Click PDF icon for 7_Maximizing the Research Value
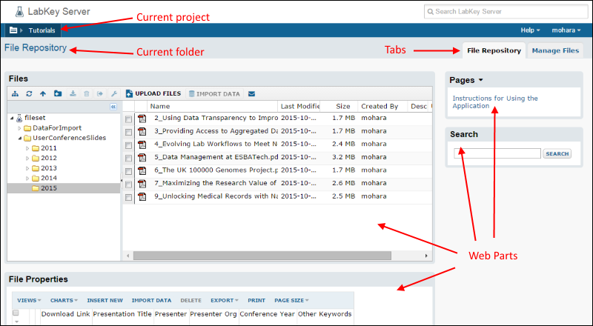The width and height of the screenshot is (593, 326). pyautogui.click(x=142, y=184)
